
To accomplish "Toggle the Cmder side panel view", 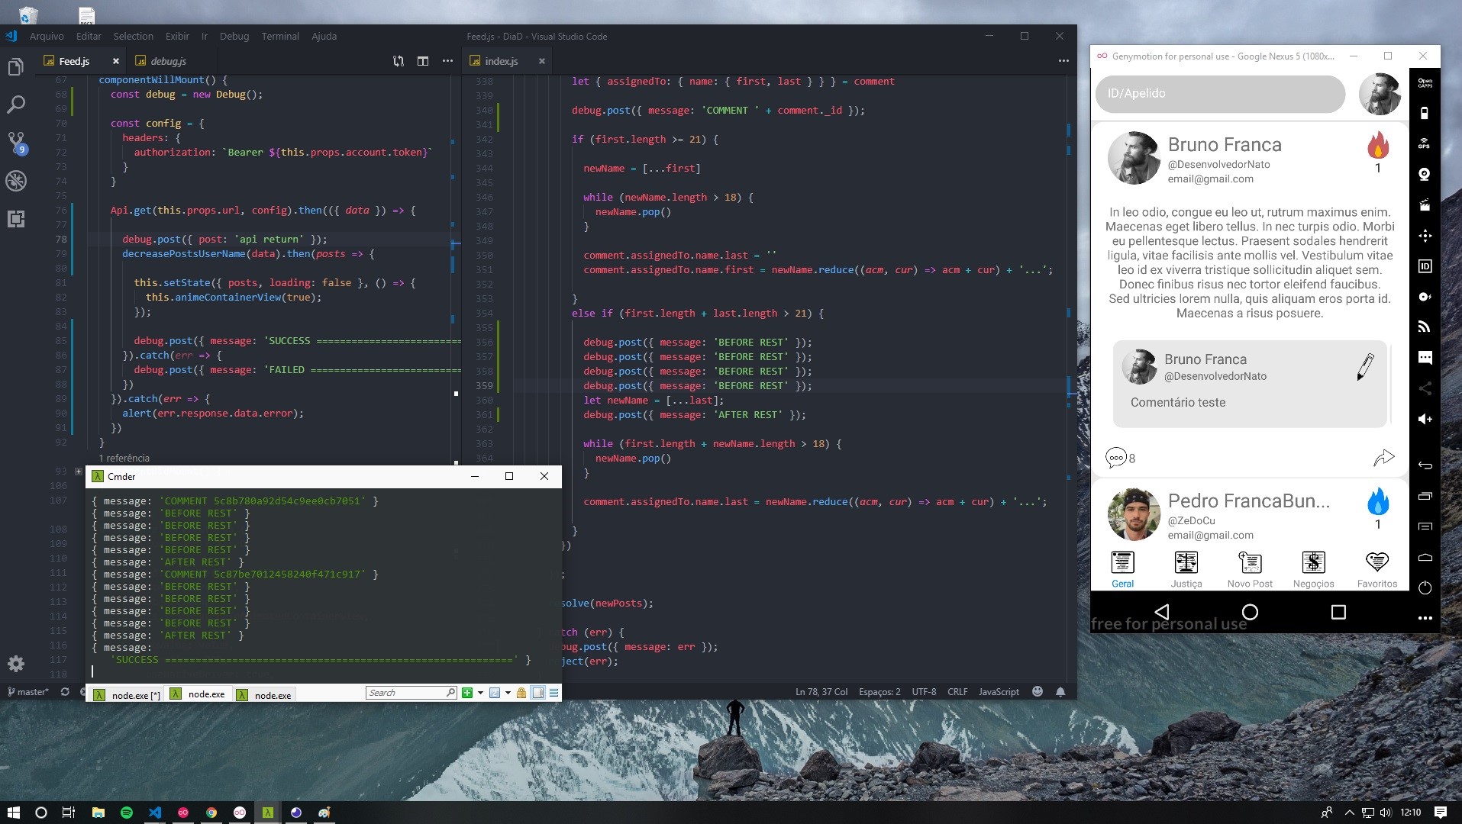I will click(539, 693).
